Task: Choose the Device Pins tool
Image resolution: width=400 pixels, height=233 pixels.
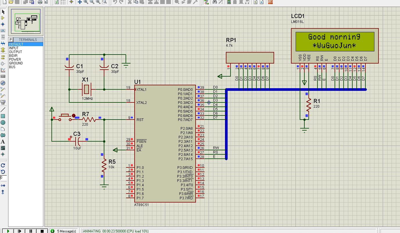Action: point(3,64)
